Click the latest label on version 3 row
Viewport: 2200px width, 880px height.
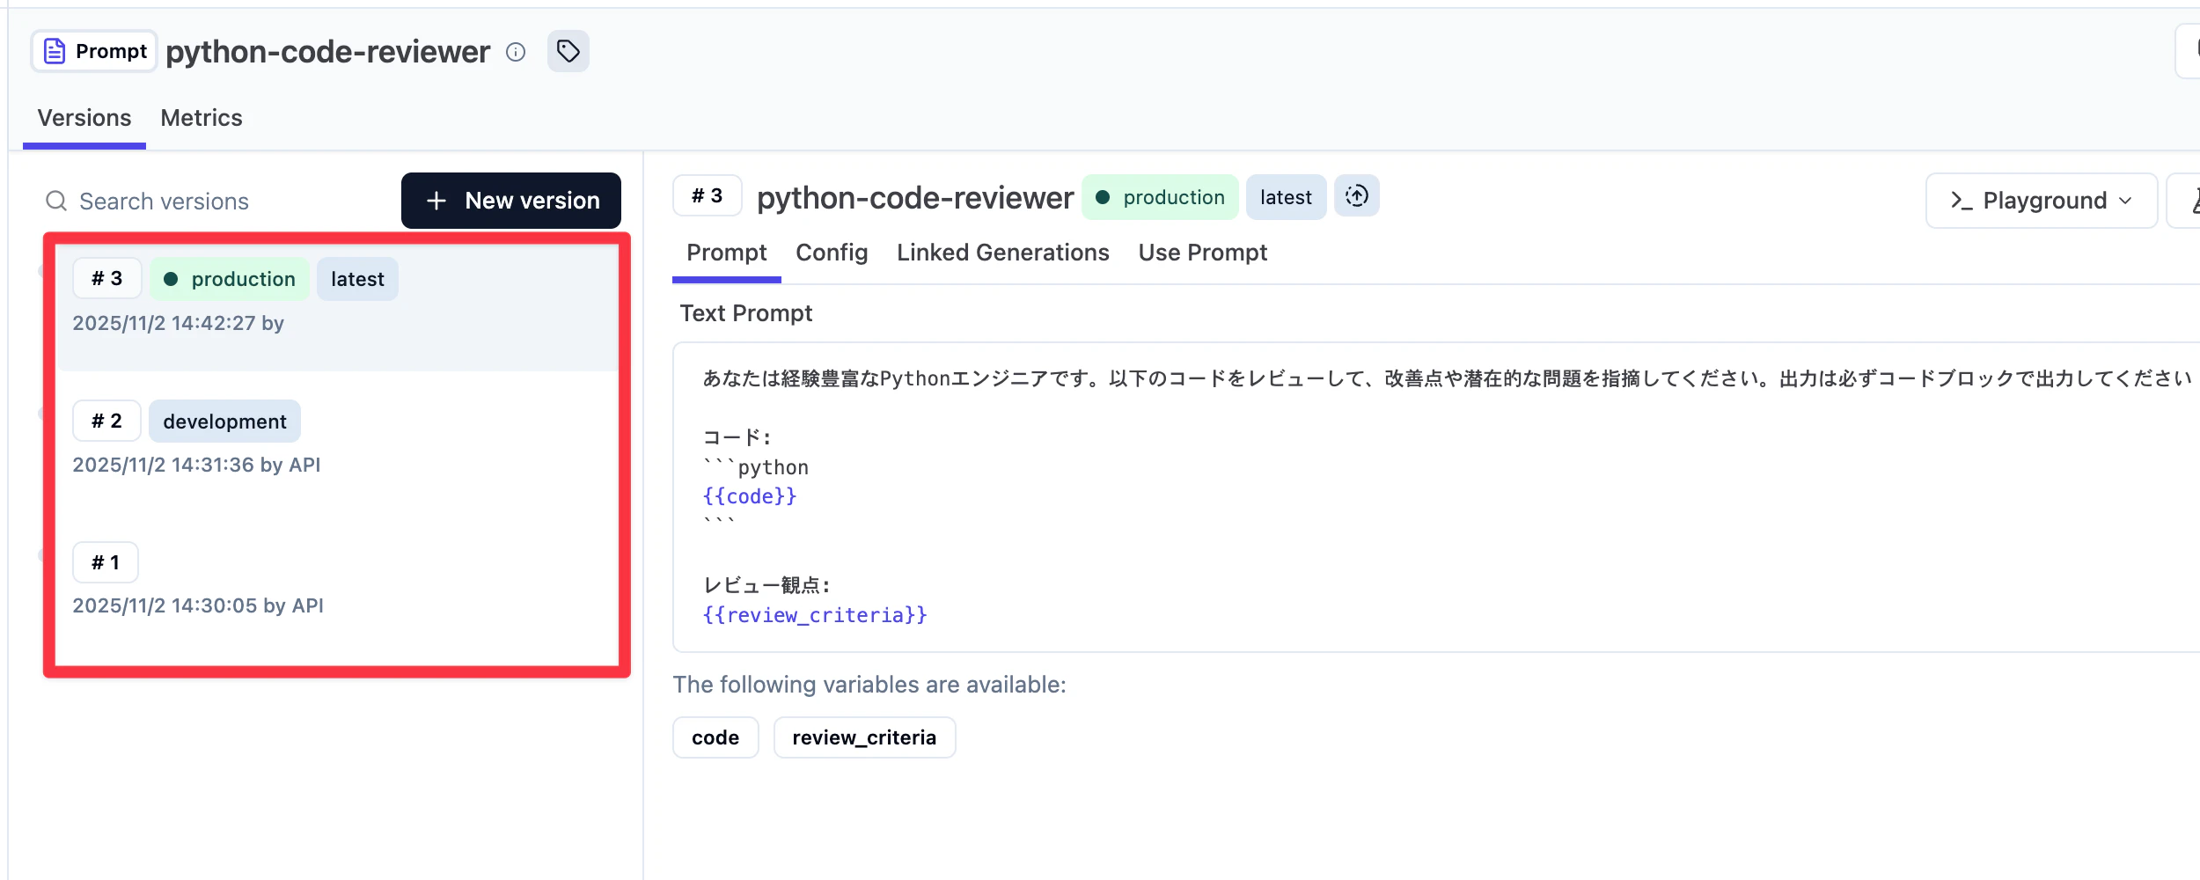[x=357, y=279]
